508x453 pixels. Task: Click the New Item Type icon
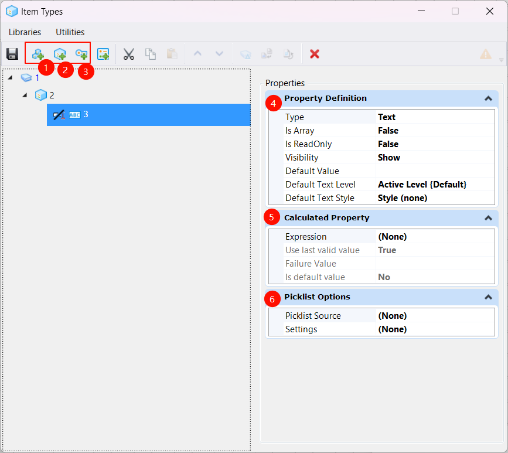(x=59, y=54)
